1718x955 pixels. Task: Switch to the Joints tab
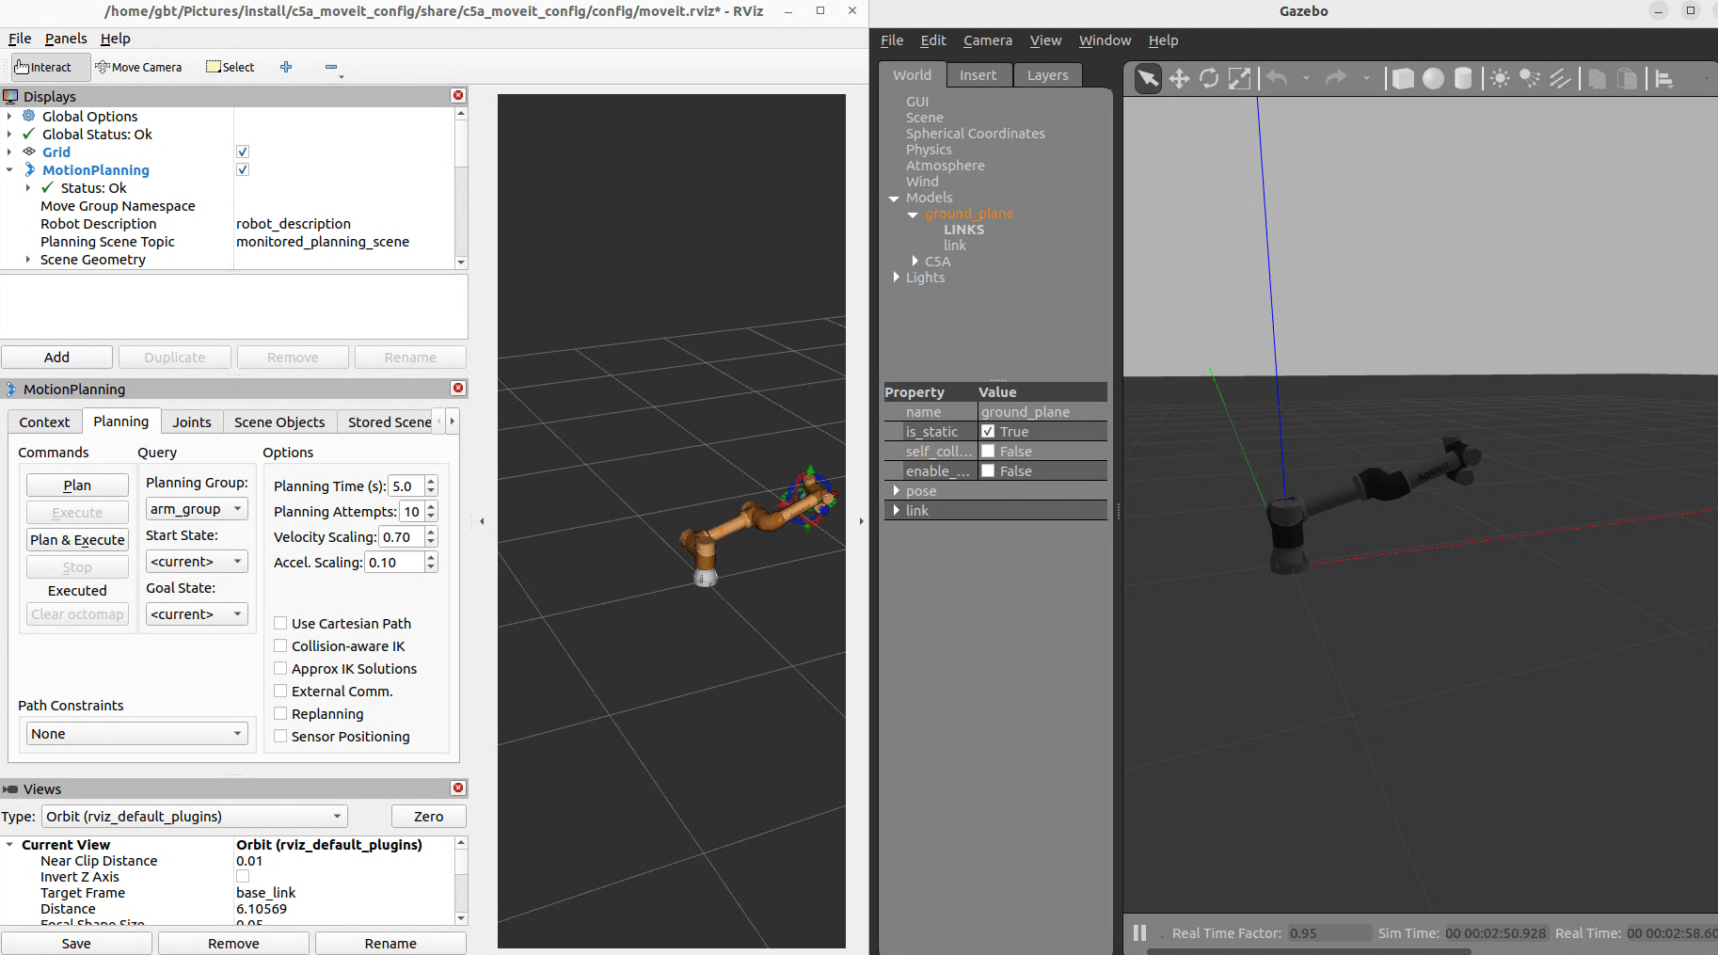point(192,422)
